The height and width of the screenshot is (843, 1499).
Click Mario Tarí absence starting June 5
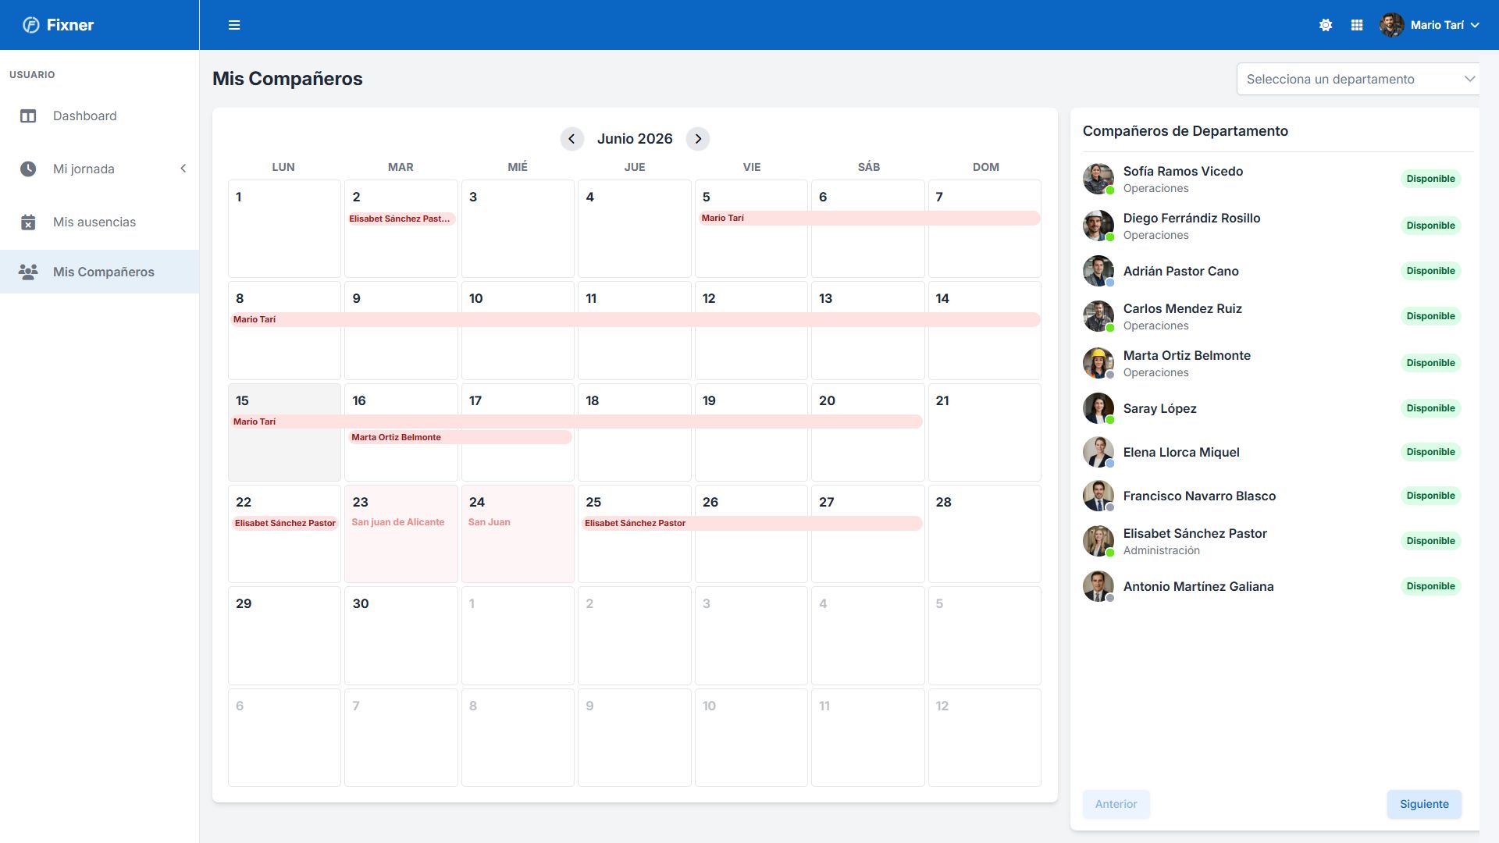pos(869,218)
